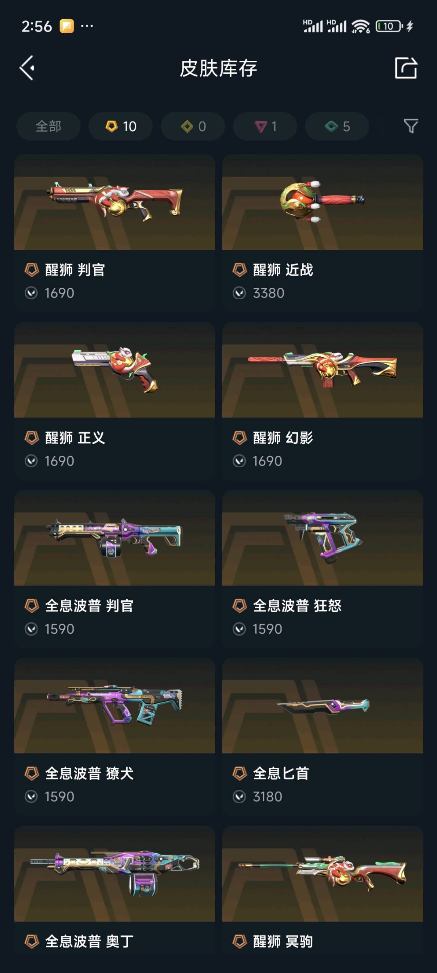
Task: Open the 全息波普 判官 skin image
Action: pos(115,538)
